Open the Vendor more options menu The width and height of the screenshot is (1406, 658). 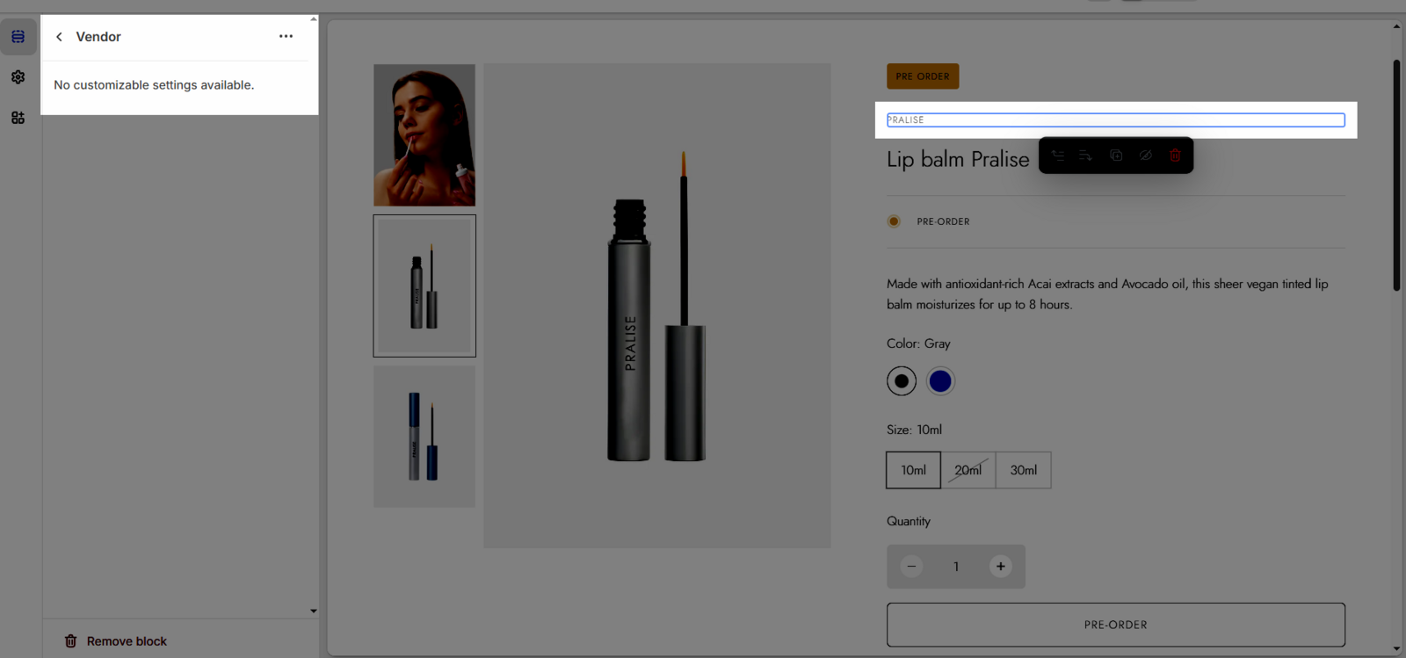tap(286, 36)
